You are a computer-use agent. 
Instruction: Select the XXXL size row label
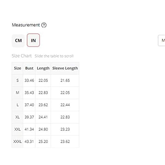click(x=17, y=141)
